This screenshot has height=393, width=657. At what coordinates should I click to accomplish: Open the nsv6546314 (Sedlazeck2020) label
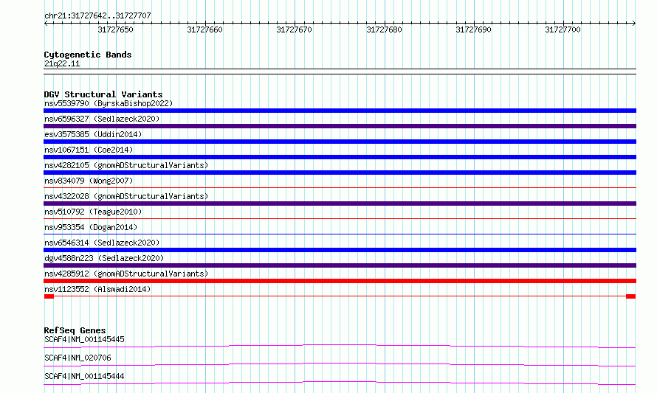tap(102, 243)
